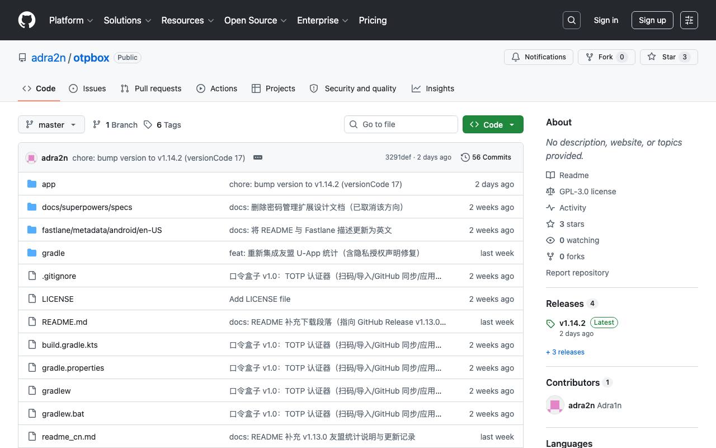Viewport: 716px width, 448px height.
Task: Click adra2n avatar in latest commit row
Action: point(31,158)
